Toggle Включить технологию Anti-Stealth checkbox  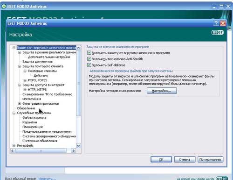[x=89, y=59]
